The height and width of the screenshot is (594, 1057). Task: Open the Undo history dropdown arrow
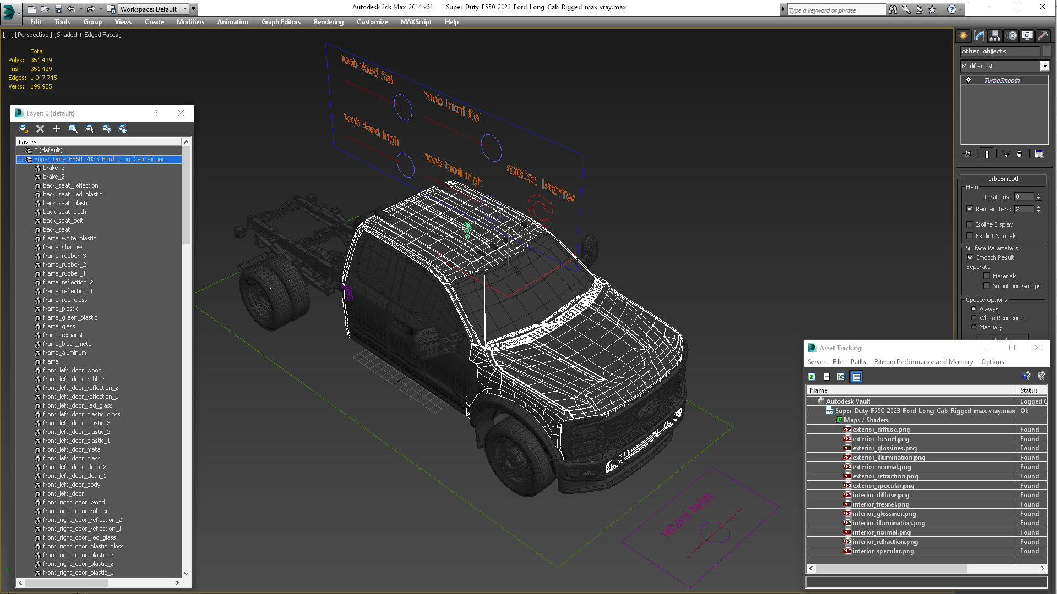click(x=80, y=9)
